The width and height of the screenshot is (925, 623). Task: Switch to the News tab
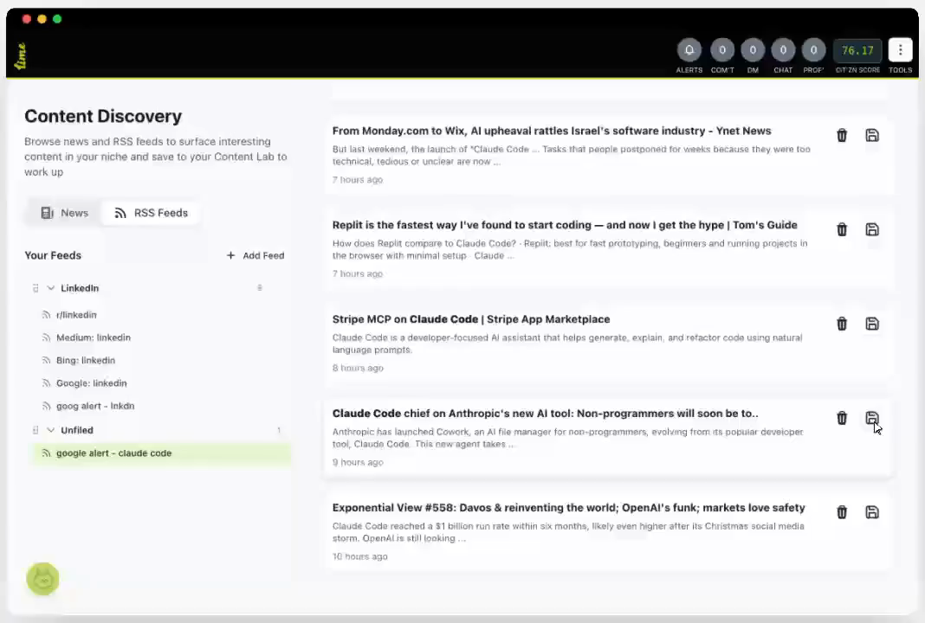point(64,213)
